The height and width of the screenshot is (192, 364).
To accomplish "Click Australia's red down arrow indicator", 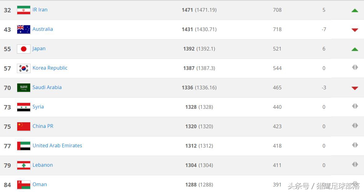I will coord(355,30).
